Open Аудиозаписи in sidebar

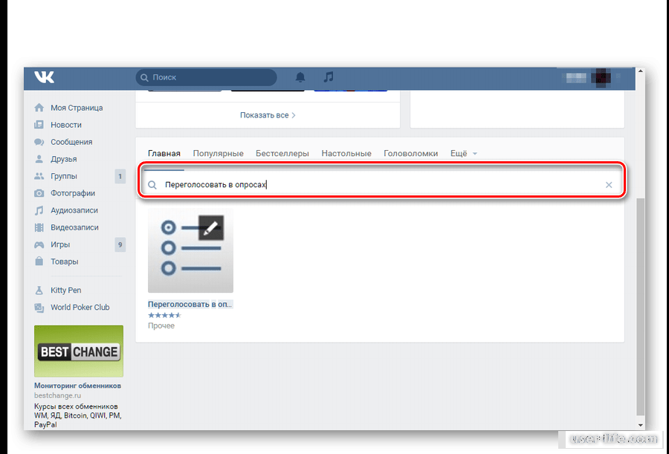(x=74, y=210)
